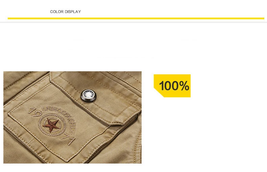Click the COLOR DISPLAY heading text
The image size is (267, 172).
[65, 12]
